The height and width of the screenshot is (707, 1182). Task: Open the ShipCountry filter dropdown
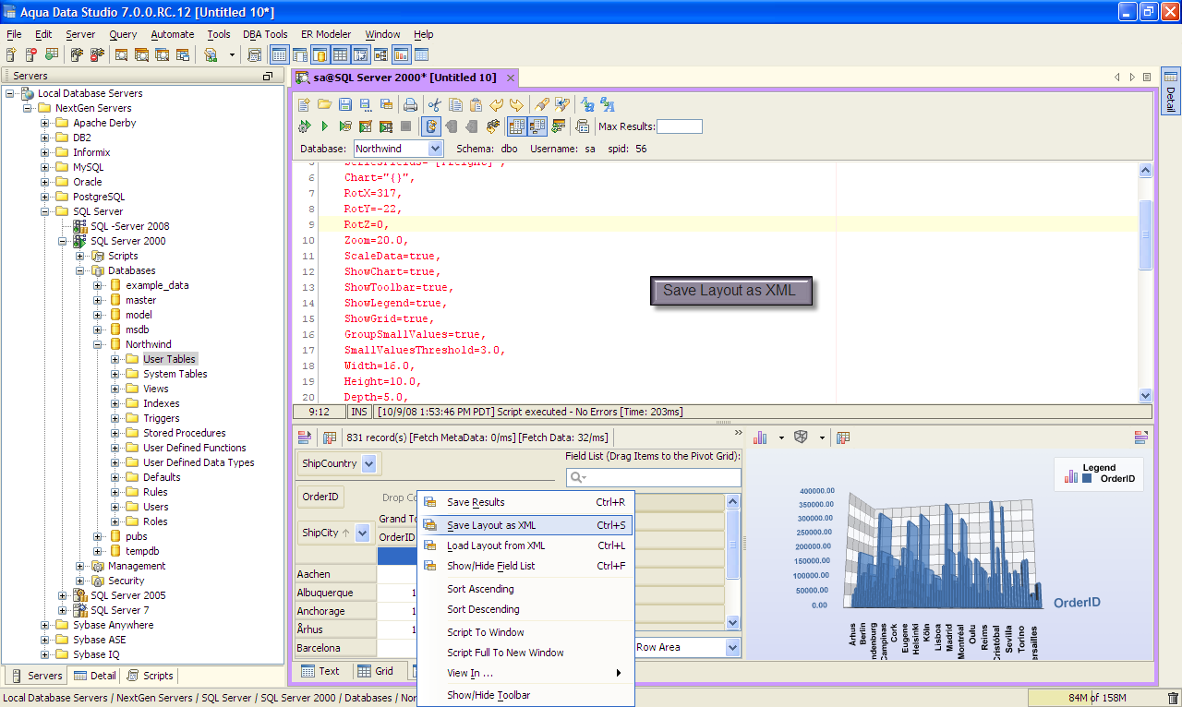[x=368, y=464]
